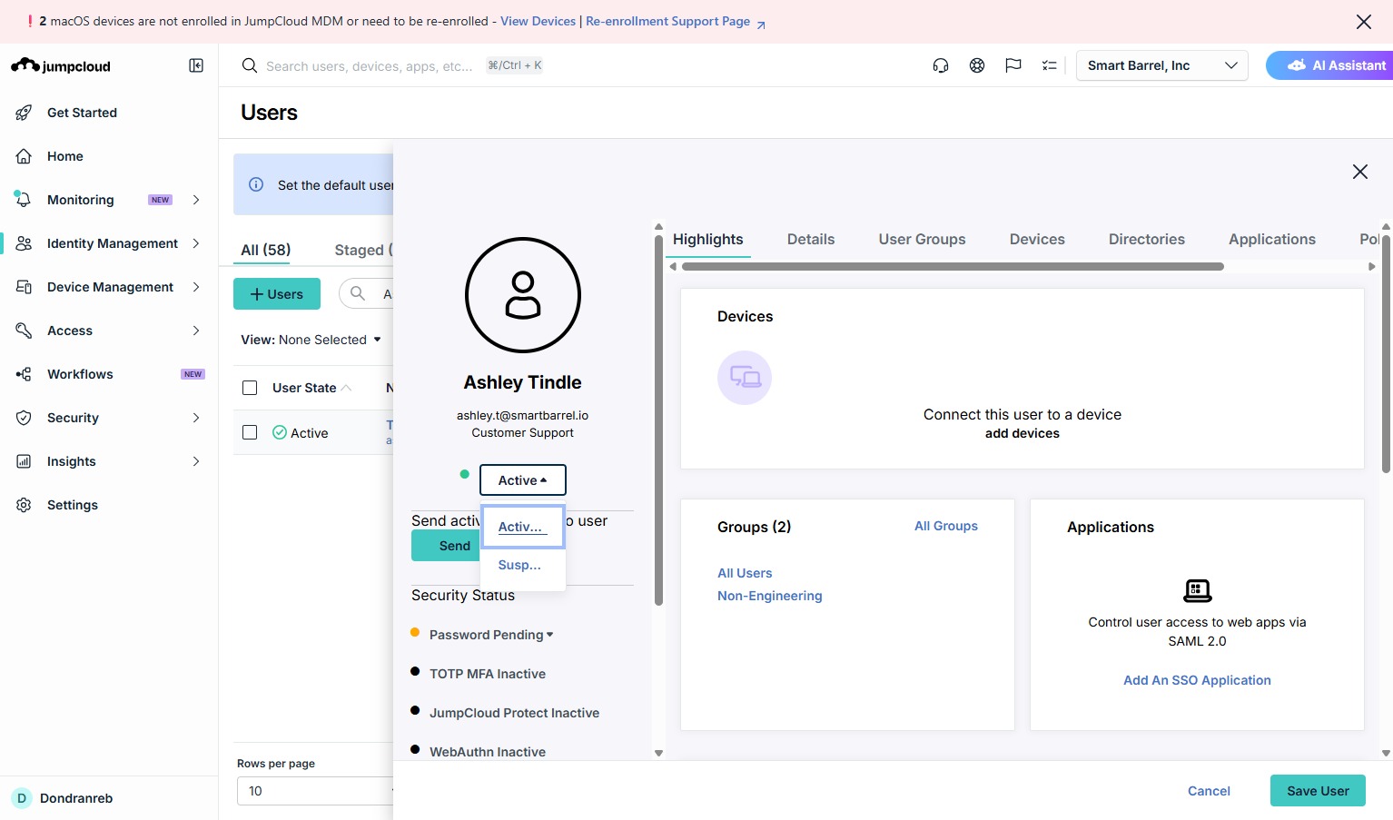Expand the Access menu chevron
The width and height of the screenshot is (1393, 820).
pos(196,331)
